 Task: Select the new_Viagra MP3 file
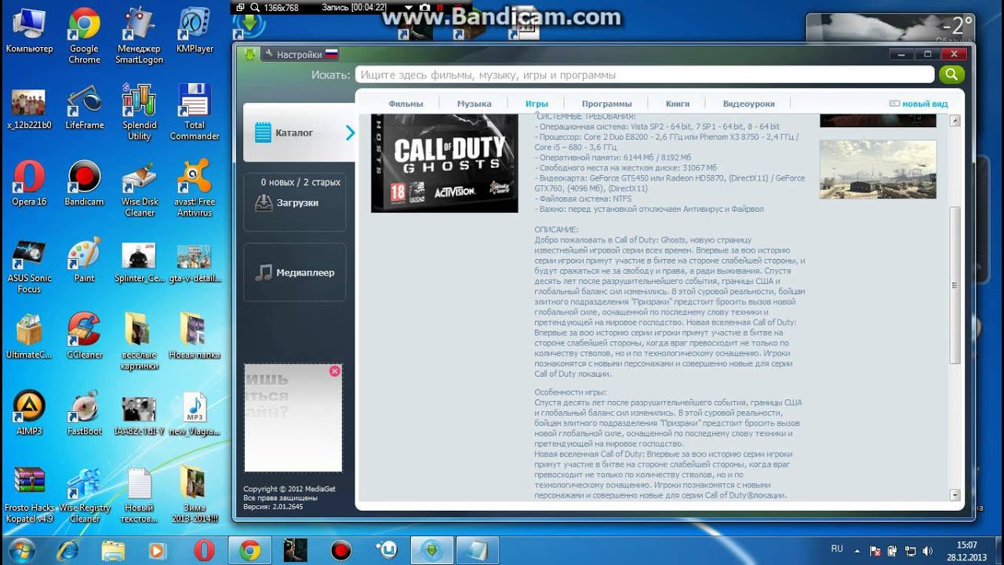pyautogui.click(x=195, y=414)
